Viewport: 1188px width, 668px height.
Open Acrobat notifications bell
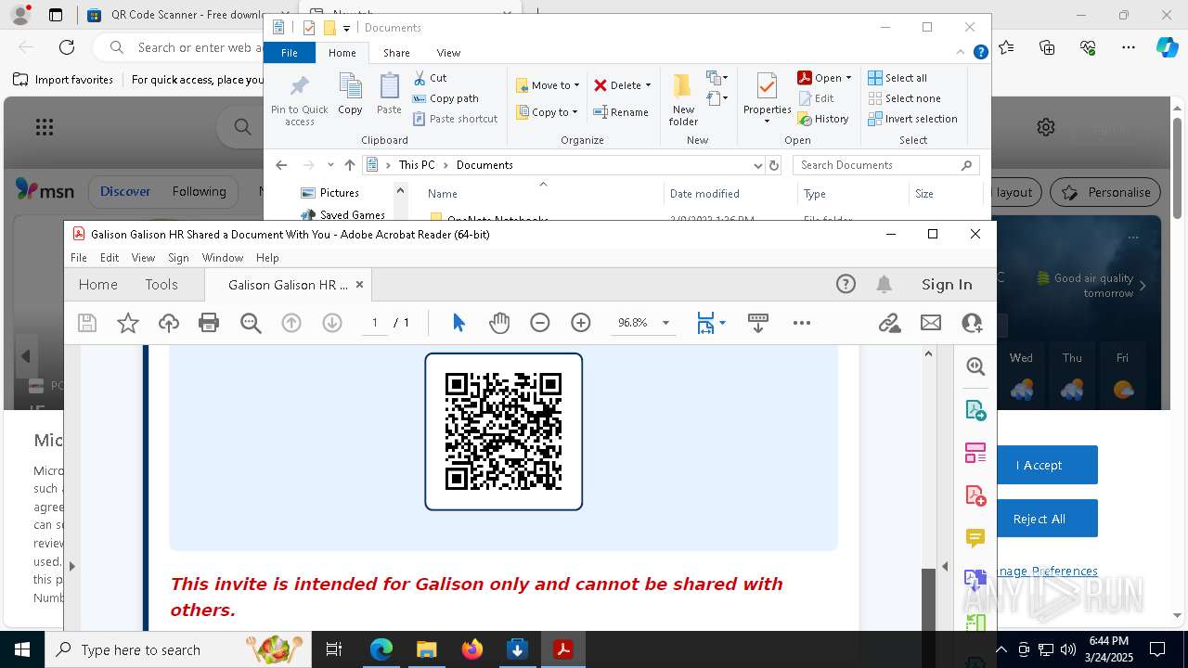(x=885, y=285)
